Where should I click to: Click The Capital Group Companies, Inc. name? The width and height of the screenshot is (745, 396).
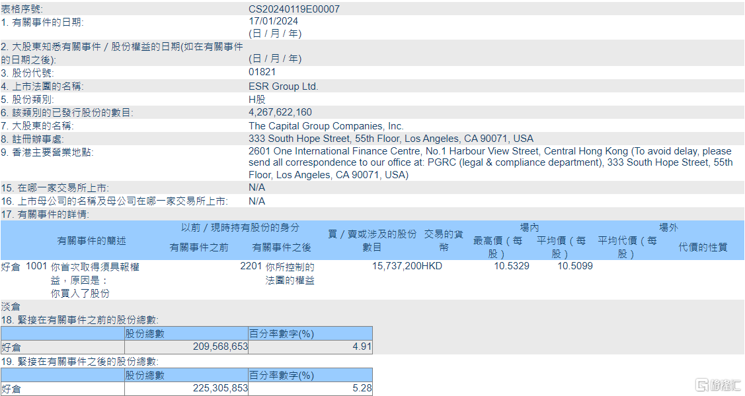[326, 126]
